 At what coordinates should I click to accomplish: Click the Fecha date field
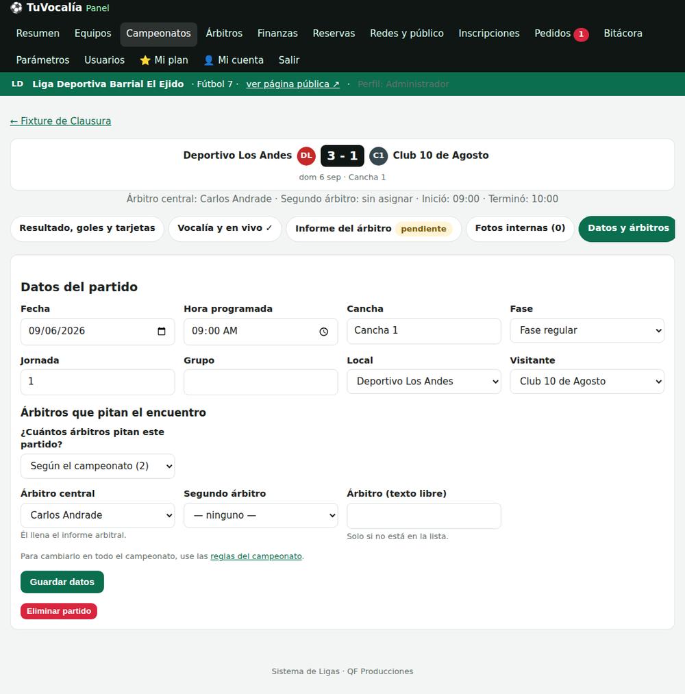(98, 331)
